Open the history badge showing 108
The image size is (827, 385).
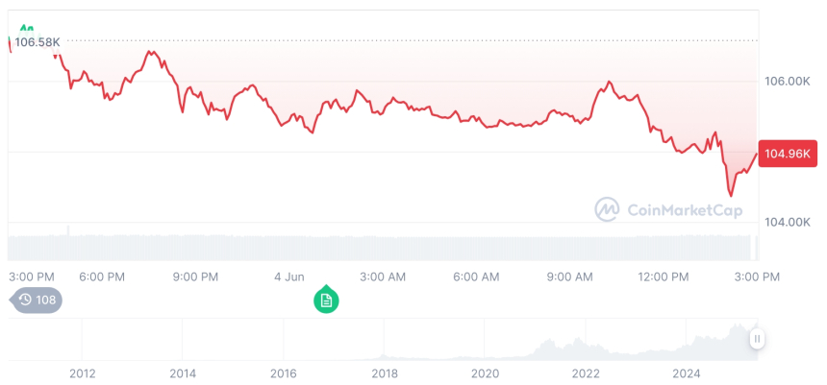(38, 300)
